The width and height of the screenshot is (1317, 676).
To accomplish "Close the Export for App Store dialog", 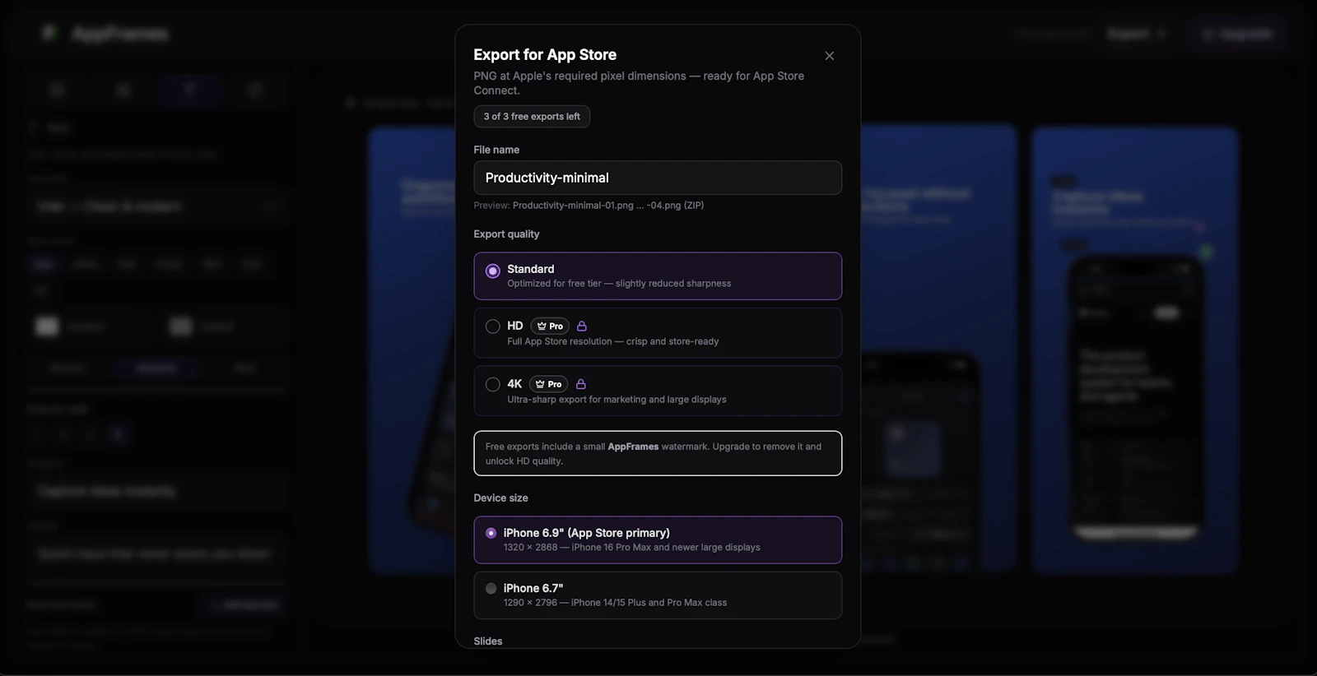I will (x=829, y=56).
